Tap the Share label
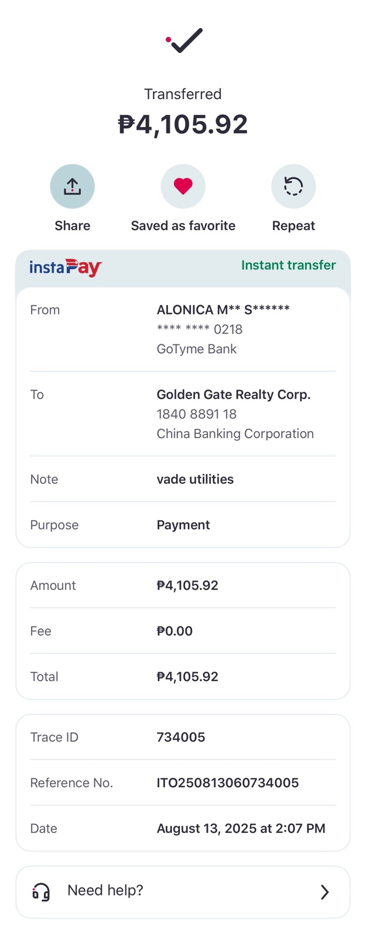This screenshot has height=937, width=366. 72,225
